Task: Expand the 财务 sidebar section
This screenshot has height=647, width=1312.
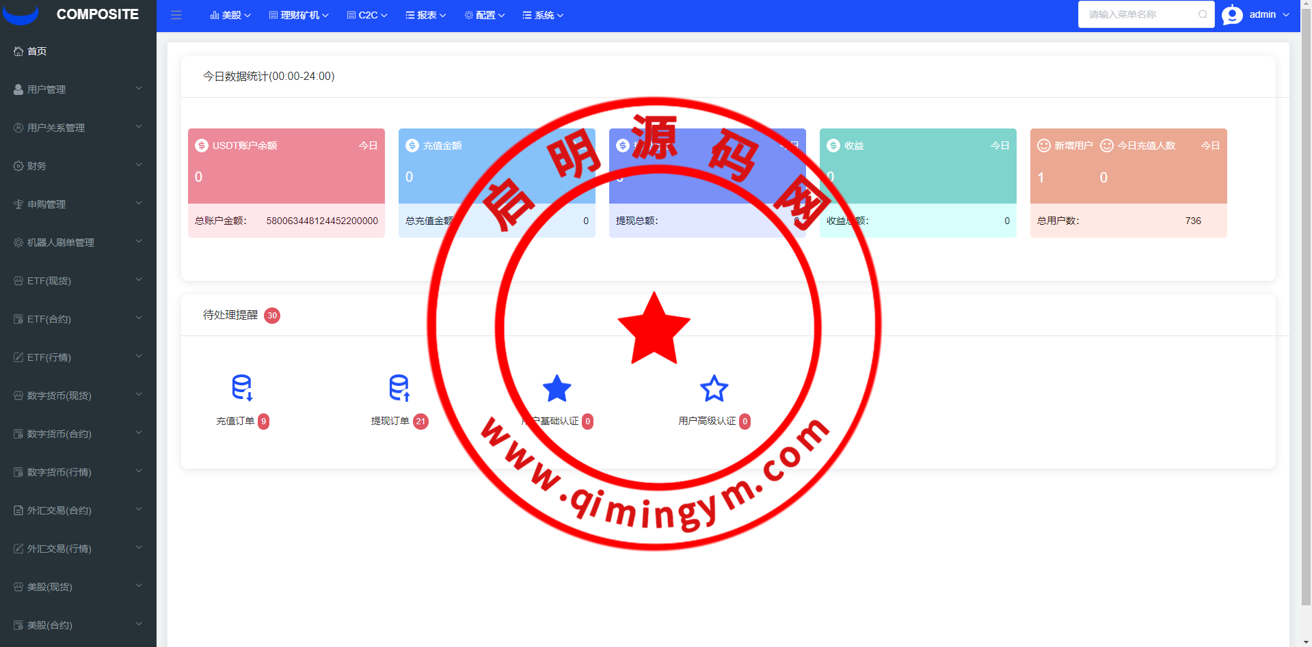Action: coord(78,166)
